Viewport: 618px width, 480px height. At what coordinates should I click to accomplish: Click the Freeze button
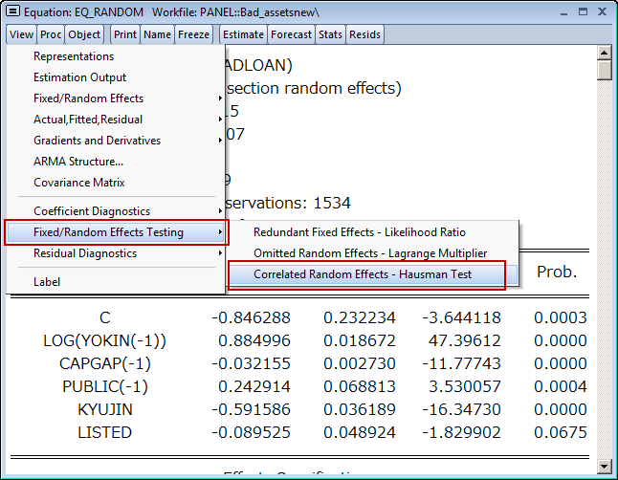click(193, 34)
